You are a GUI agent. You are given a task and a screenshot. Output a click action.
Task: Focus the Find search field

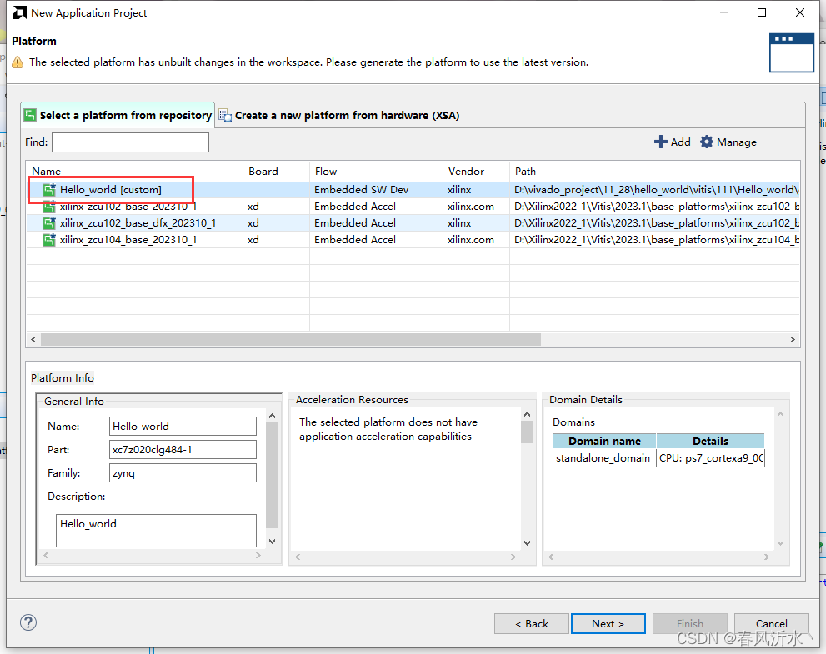click(x=130, y=142)
